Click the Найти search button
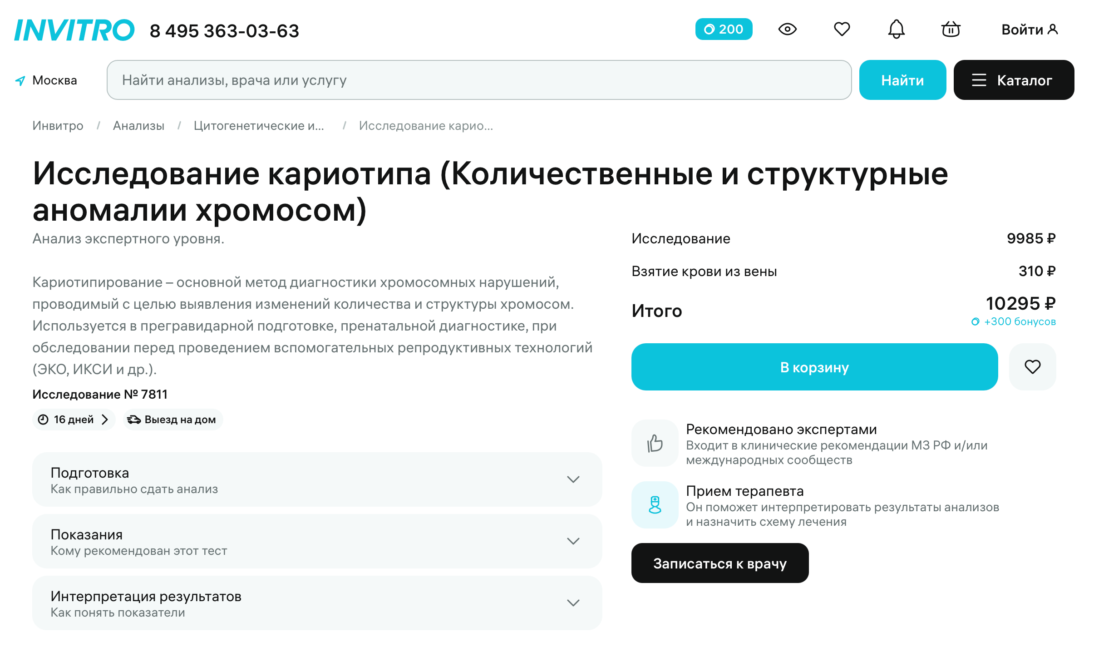Screen dimensions: 1094x662 902,80
